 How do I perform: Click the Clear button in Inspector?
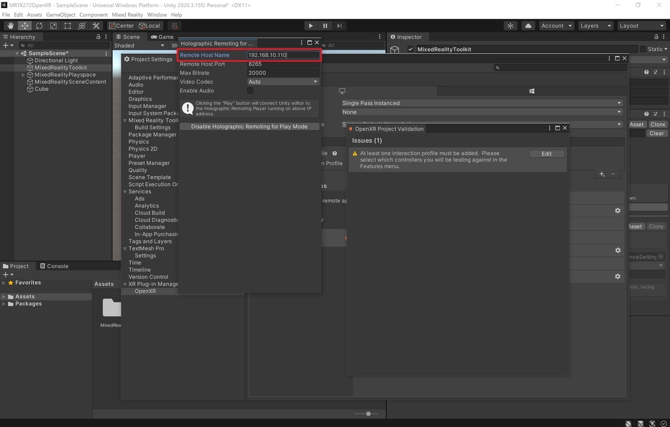click(x=657, y=134)
